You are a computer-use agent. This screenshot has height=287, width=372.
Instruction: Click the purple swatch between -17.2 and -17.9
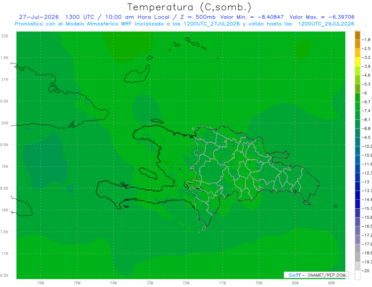[357, 240]
